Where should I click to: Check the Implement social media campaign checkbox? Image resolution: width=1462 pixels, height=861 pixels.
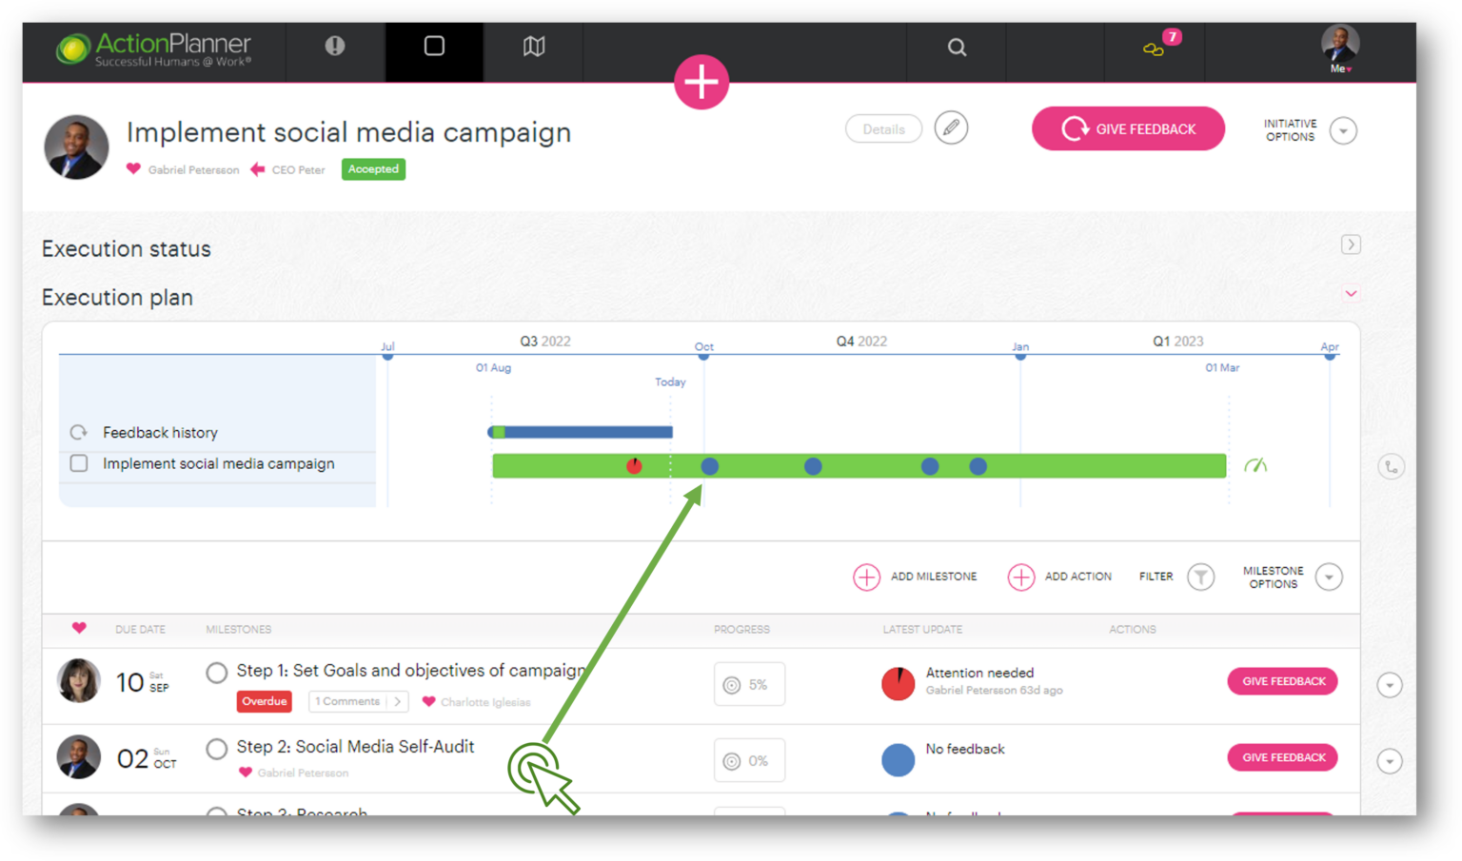click(x=79, y=463)
